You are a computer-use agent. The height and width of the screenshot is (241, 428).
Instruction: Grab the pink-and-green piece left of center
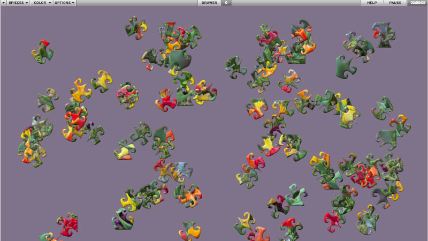(x=127, y=95)
